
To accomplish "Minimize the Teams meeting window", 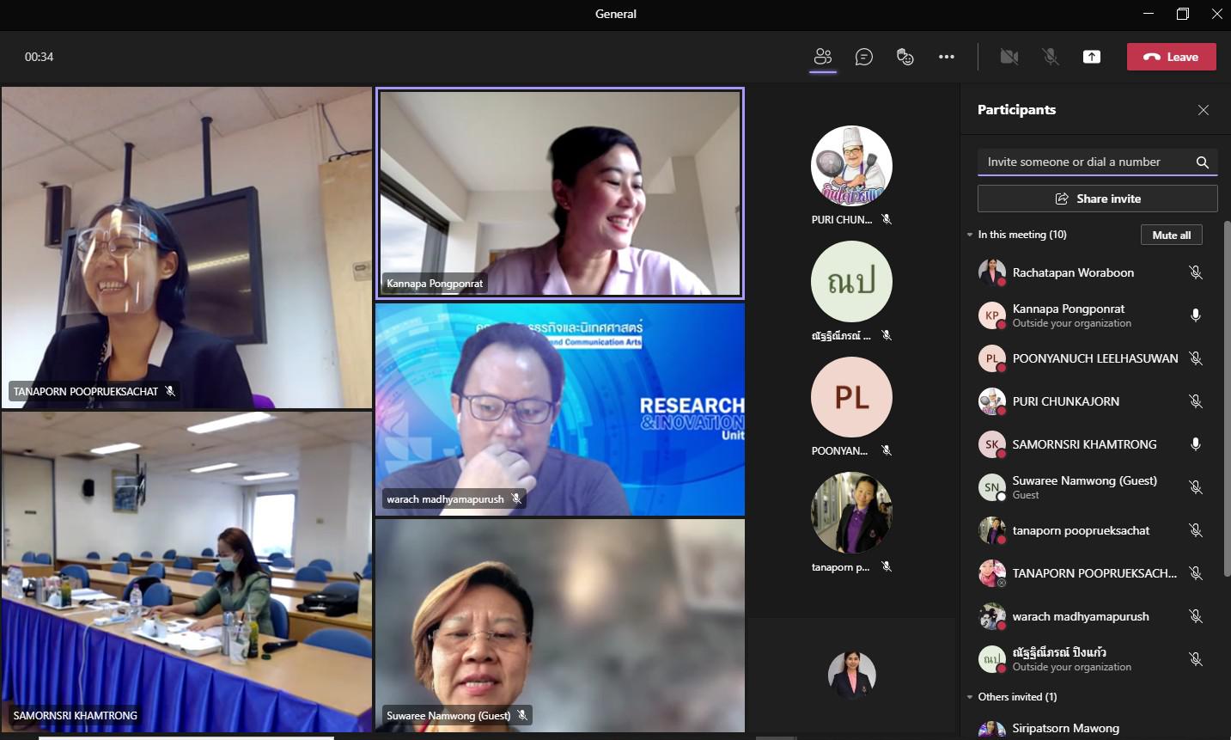I will click(1149, 14).
